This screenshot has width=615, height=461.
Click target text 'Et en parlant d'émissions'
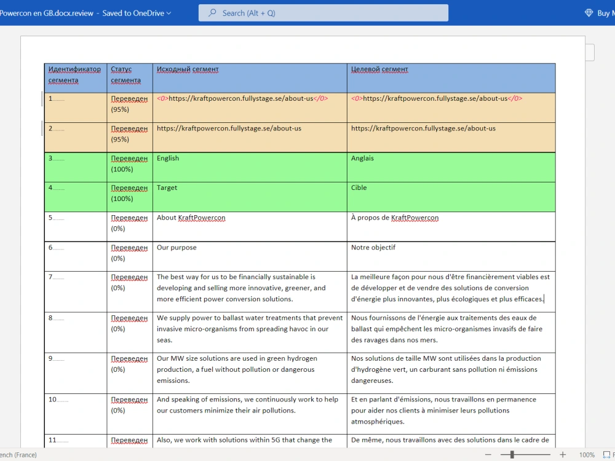[x=391, y=399]
